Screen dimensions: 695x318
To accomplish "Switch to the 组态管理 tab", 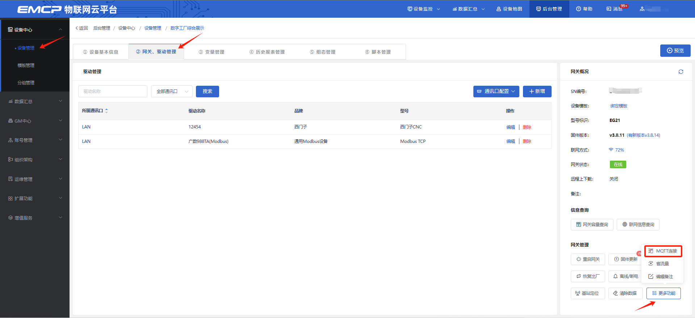I will (x=322, y=52).
